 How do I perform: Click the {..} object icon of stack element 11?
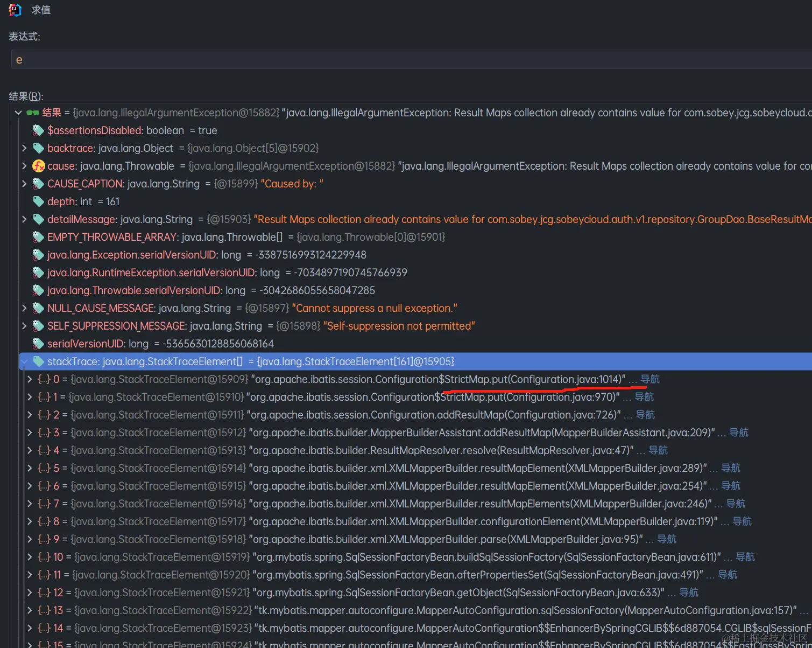point(44,575)
